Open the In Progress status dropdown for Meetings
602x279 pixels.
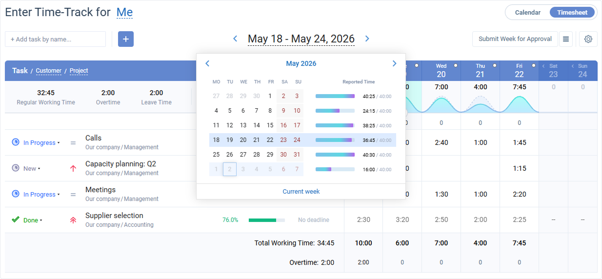click(41, 195)
